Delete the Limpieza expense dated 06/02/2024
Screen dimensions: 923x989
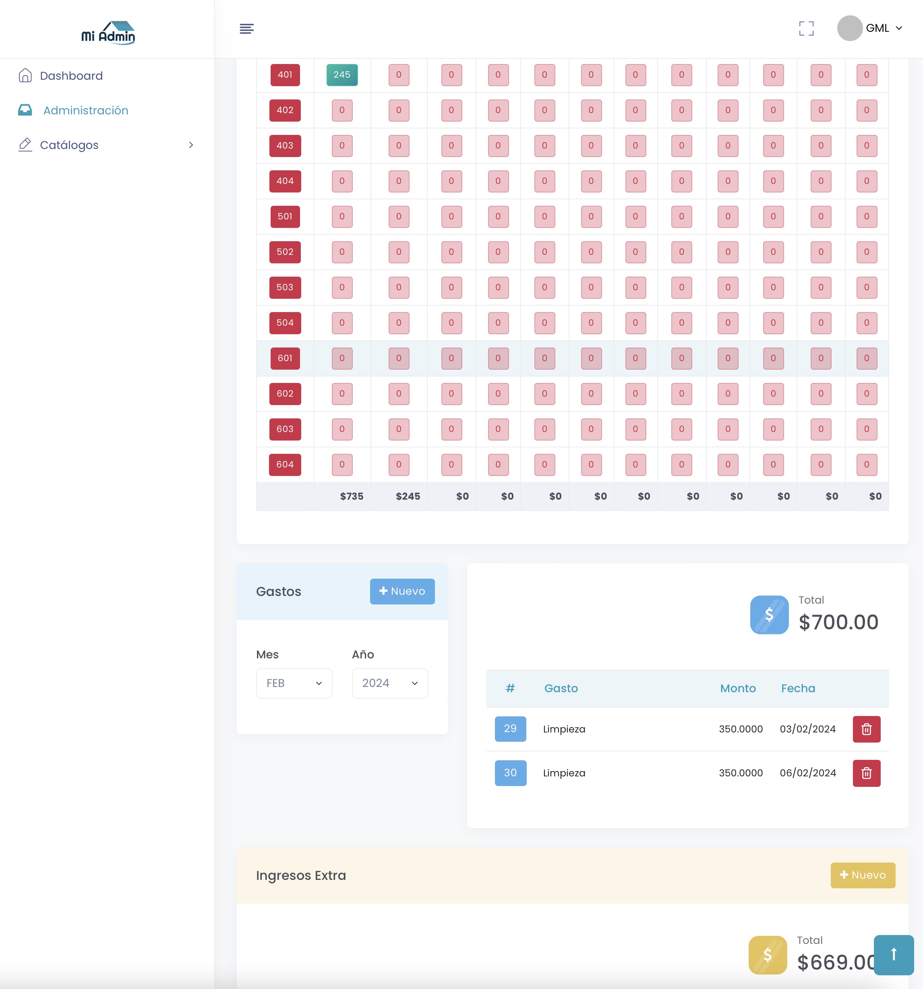pos(866,773)
